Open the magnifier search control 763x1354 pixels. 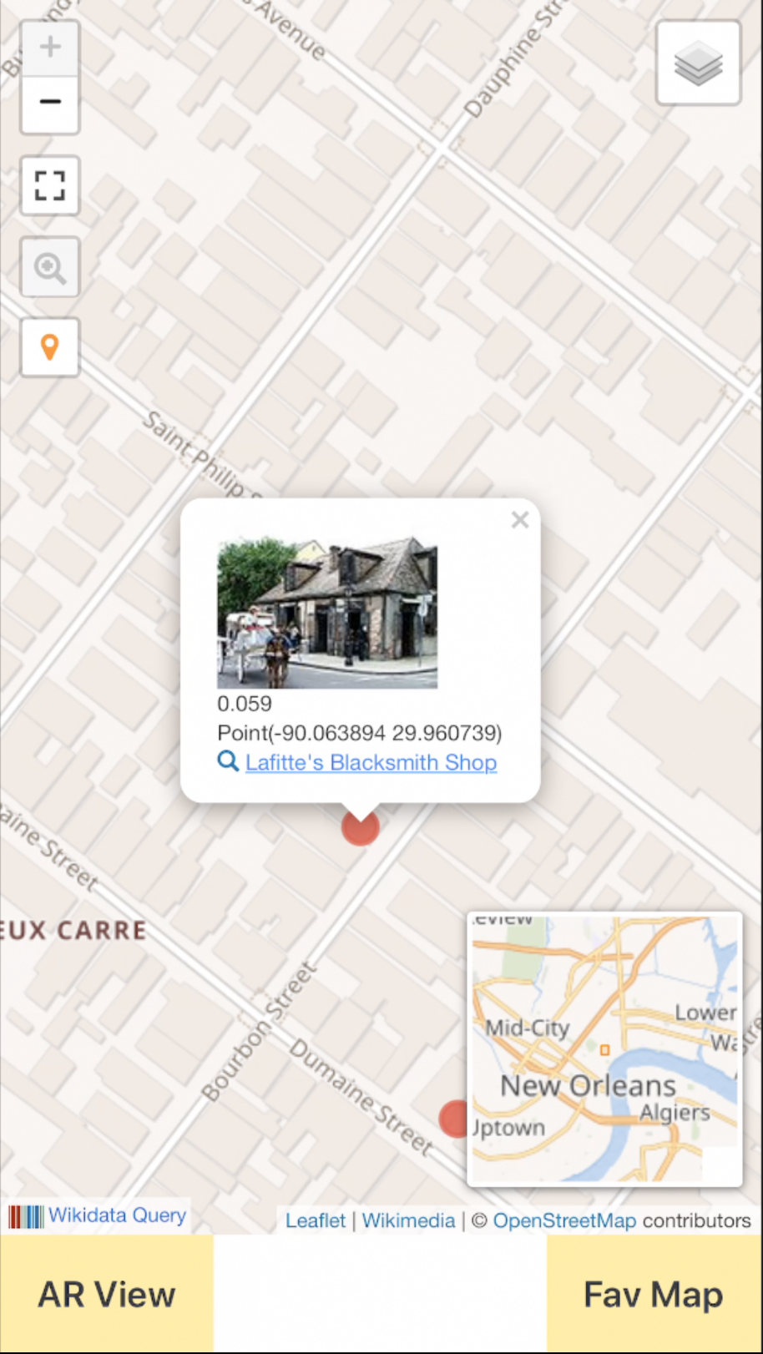click(50, 267)
